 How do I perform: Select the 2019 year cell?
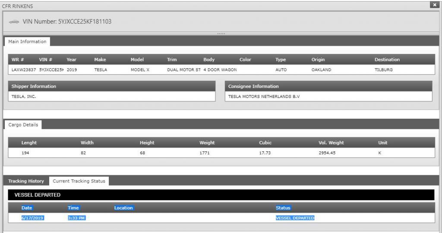(x=72, y=69)
